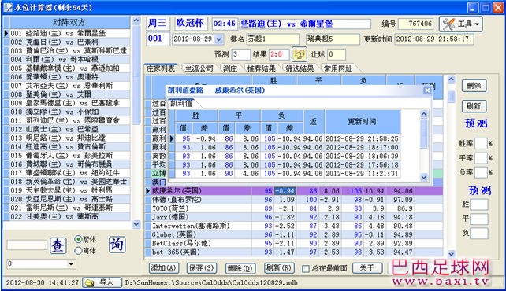Switch to the 推荐结果 tab
This screenshot has height=291, width=506.
click(261, 68)
